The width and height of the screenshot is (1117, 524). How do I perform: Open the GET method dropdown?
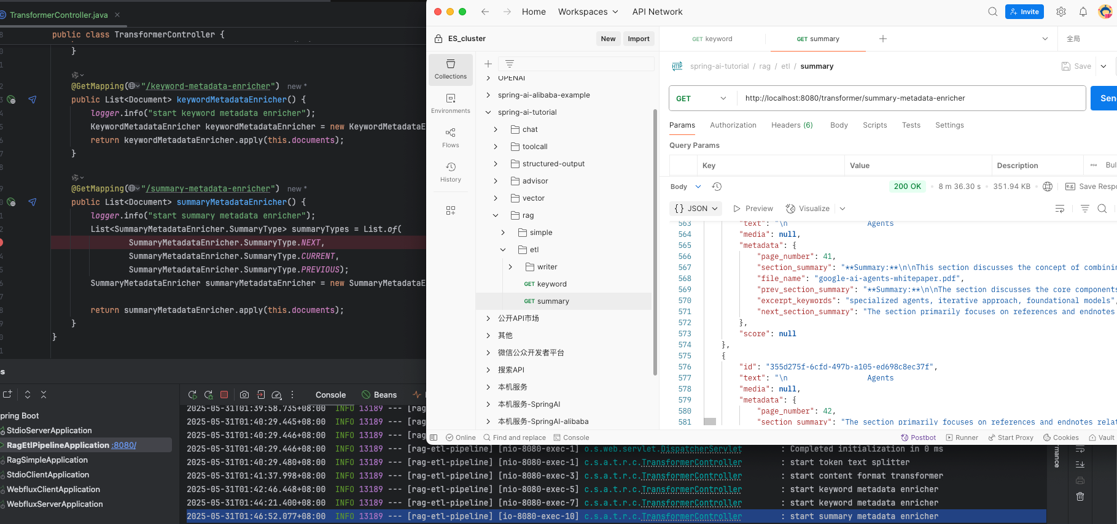[702, 98]
